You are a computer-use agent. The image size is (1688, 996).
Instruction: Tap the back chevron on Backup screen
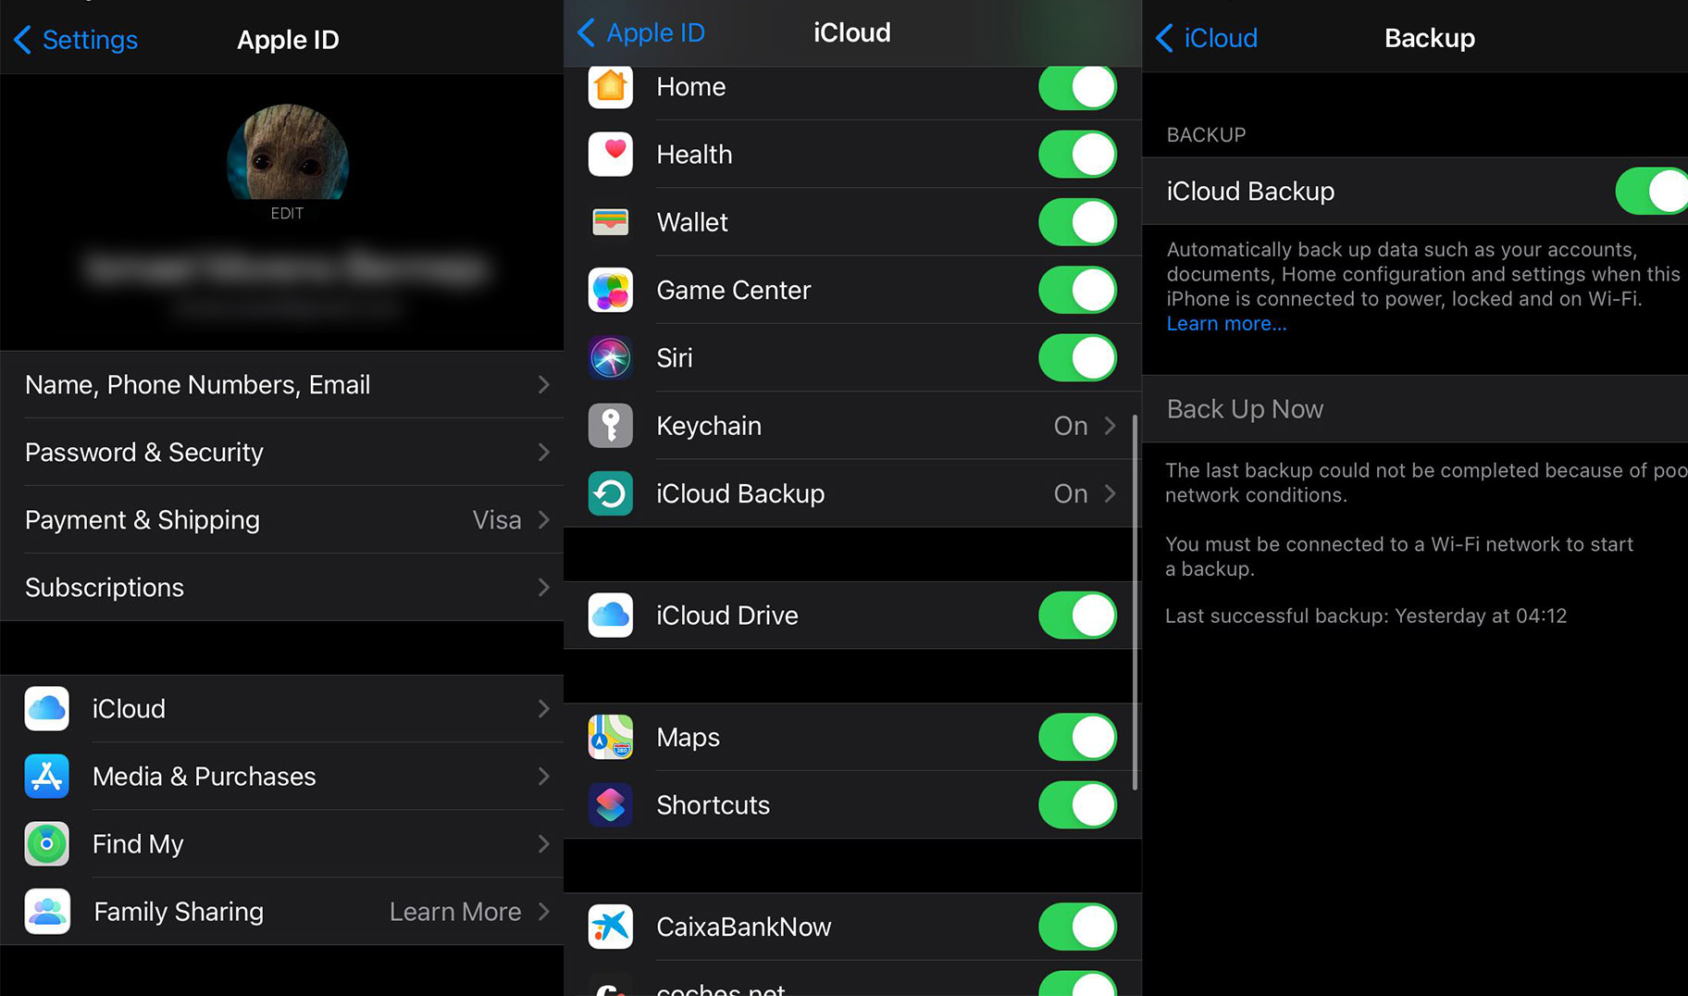tap(1165, 38)
